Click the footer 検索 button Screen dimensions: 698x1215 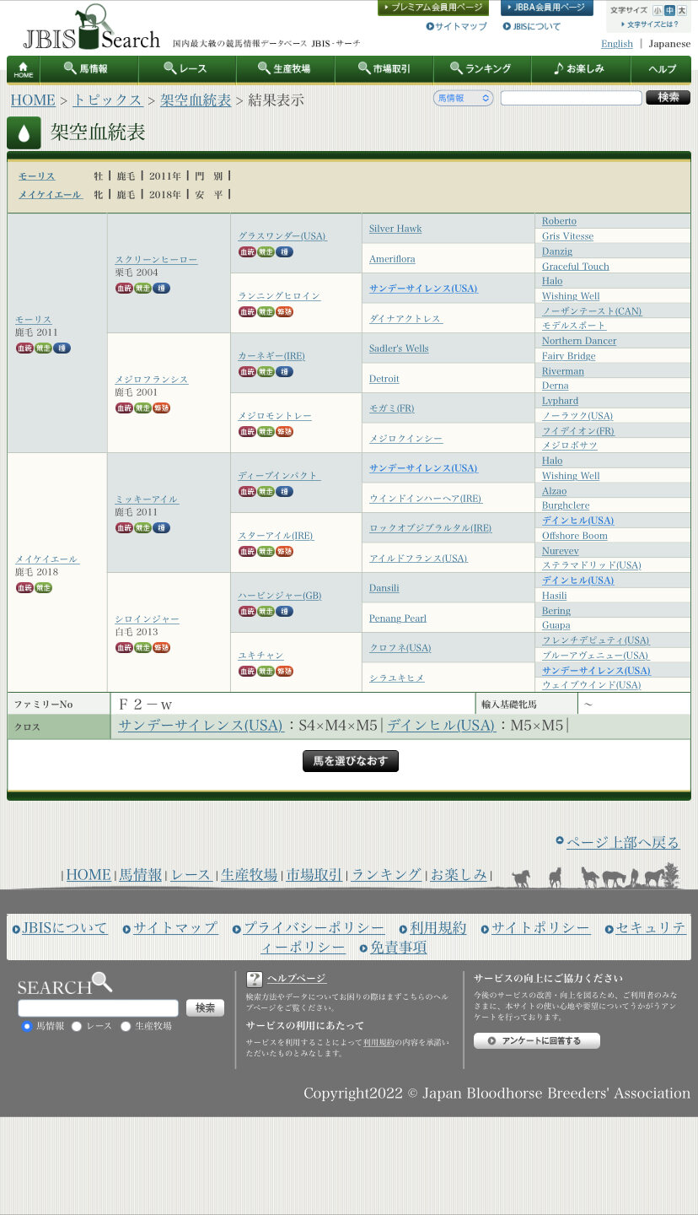tap(205, 1007)
